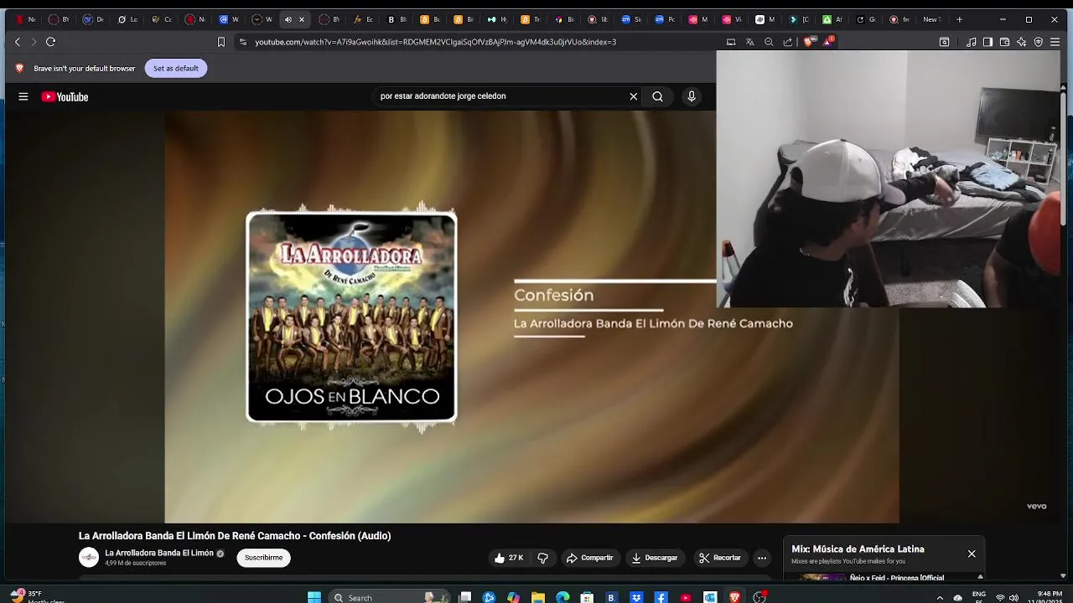Viewport: 1073px width, 603px height.
Task: Select the video title La Arrolladora Confesión (Audio)
Action: click(x=235, y=536)
